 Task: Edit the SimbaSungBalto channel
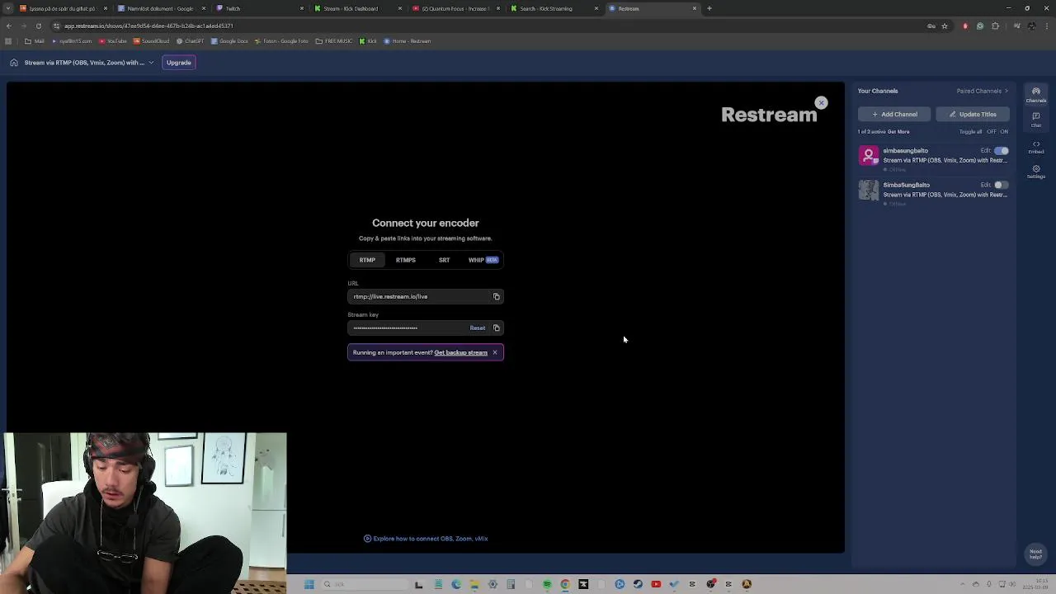985,185
